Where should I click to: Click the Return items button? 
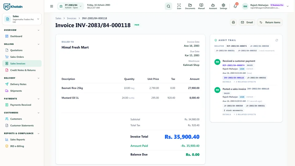click(x=270, y=22)
